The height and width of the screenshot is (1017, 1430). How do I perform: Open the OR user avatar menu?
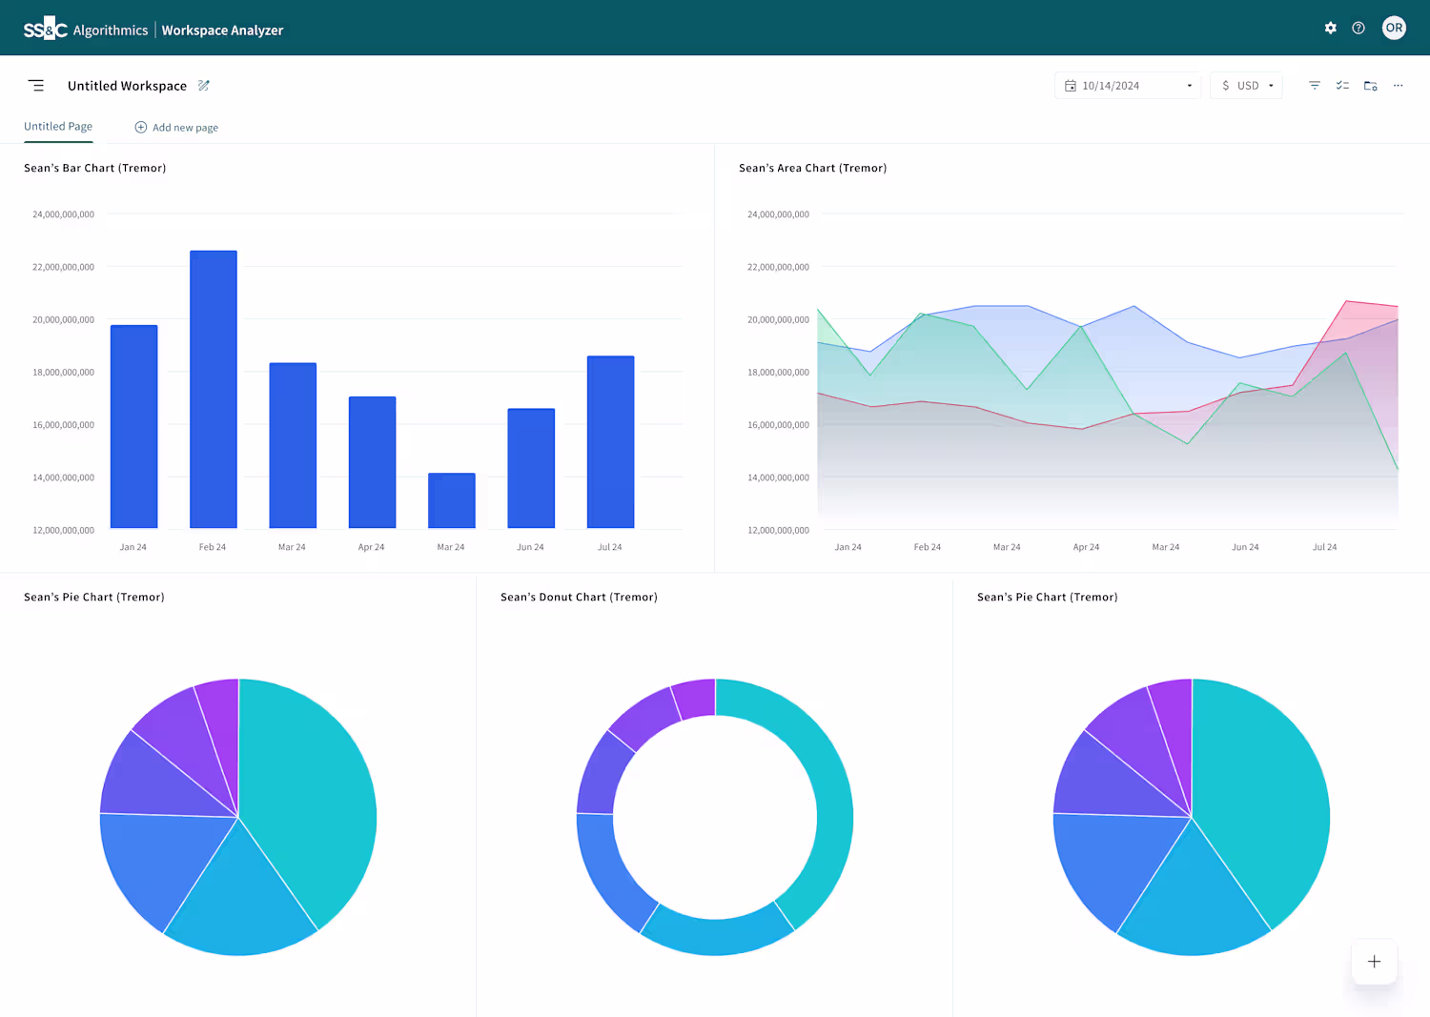(x=1394, y=28)
